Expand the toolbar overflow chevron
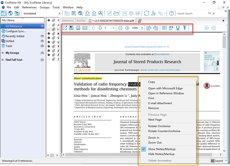The image size is (230, 166). (x=226, y=11)
